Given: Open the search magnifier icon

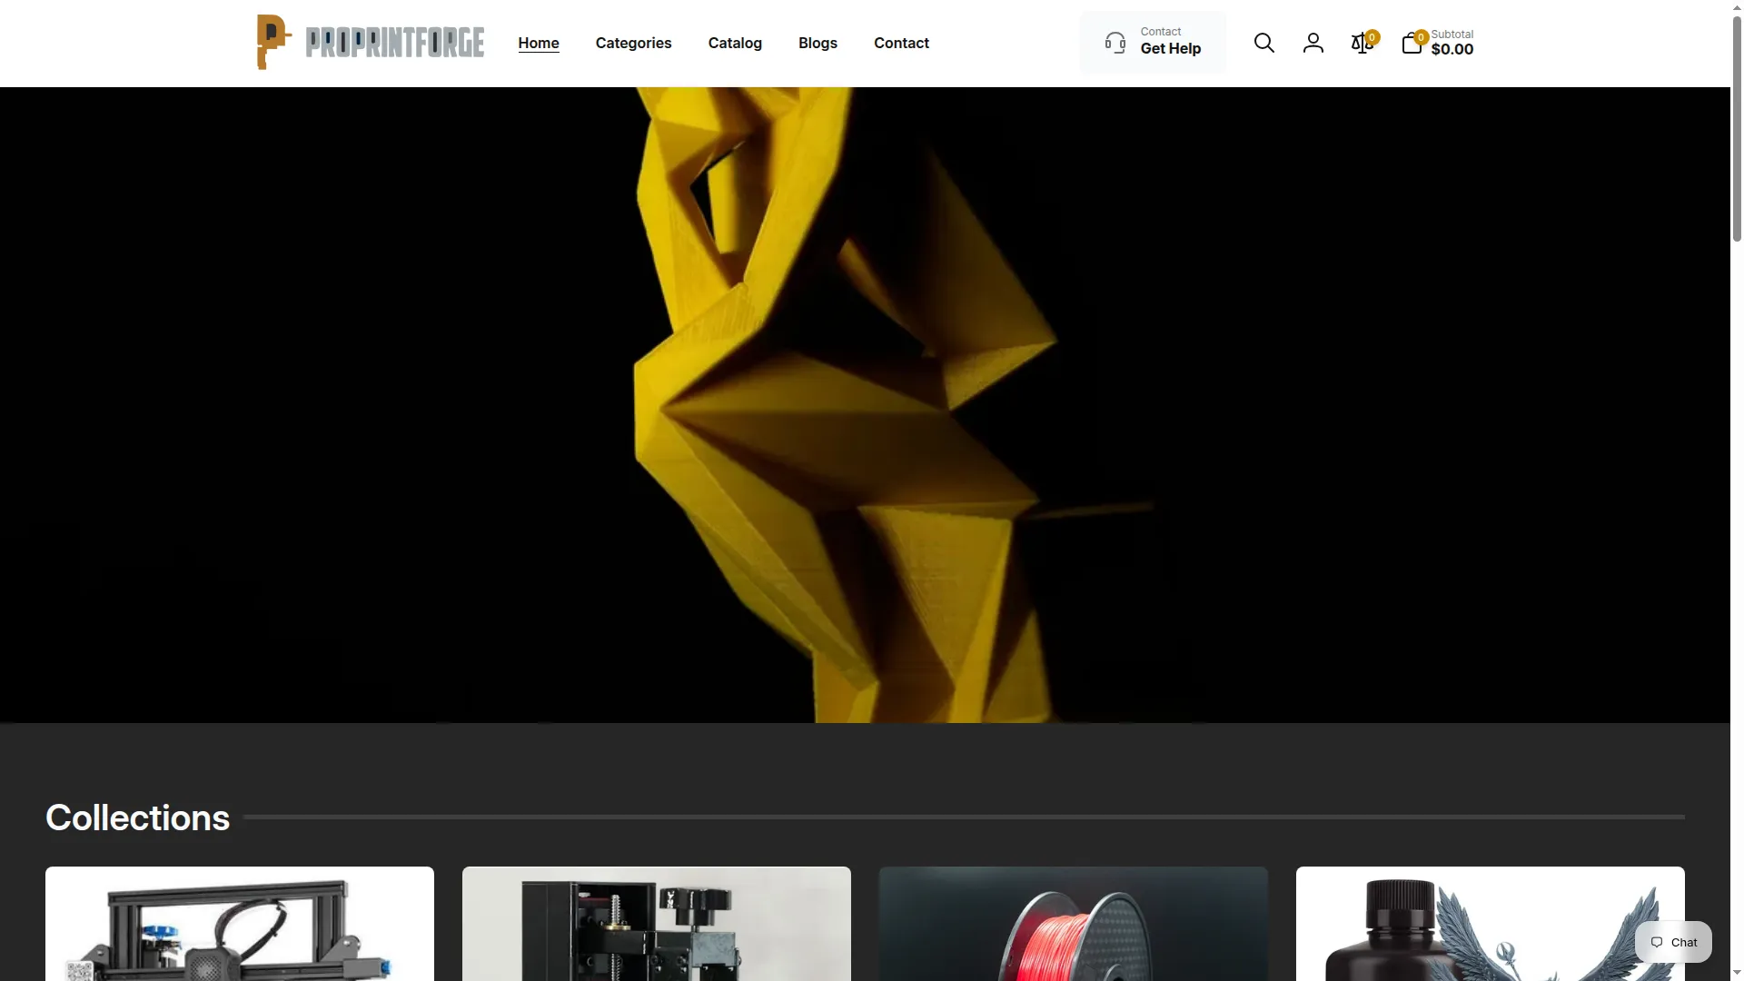Looking at the screenshot, I should pos(1263,43).
